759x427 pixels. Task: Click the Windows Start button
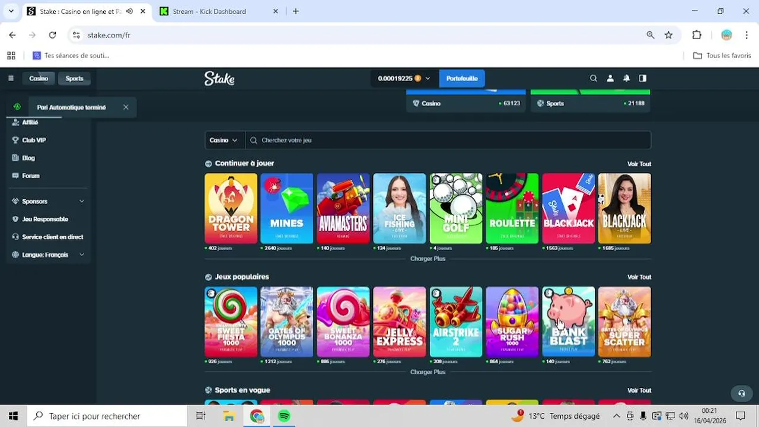(13, 416)
